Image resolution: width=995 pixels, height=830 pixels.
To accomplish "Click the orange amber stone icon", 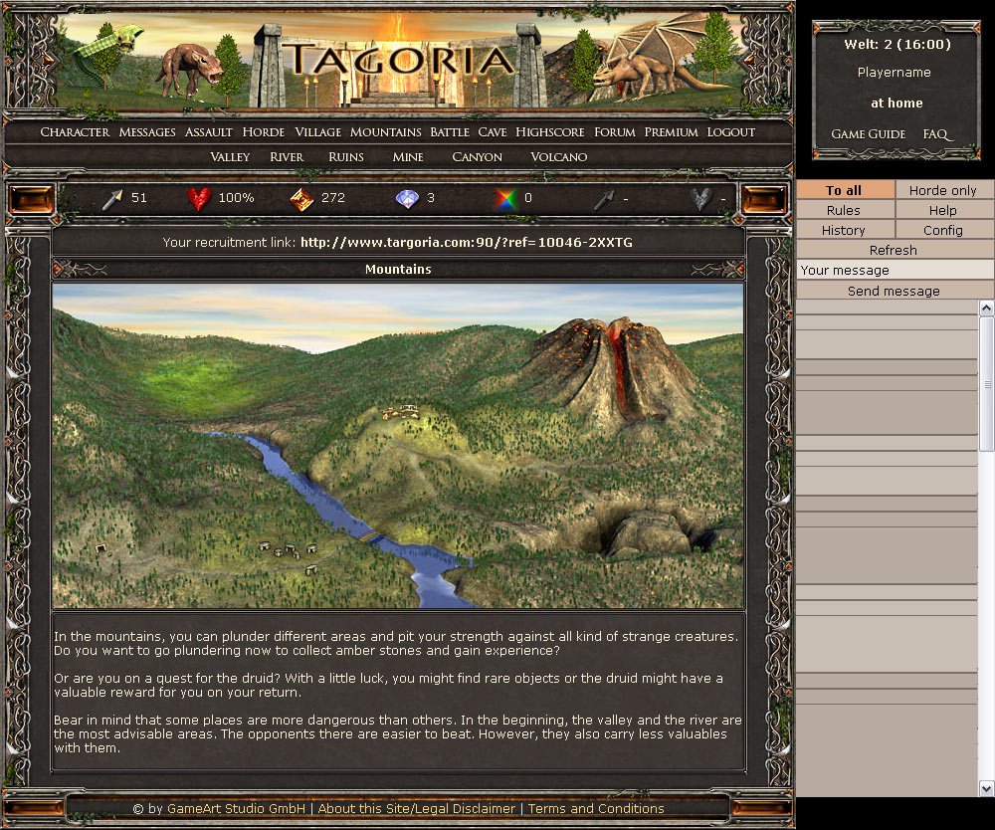I will point(301,199).
